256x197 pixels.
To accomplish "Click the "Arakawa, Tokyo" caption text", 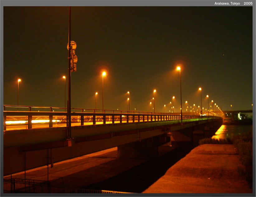I will [x=227, y=3].
